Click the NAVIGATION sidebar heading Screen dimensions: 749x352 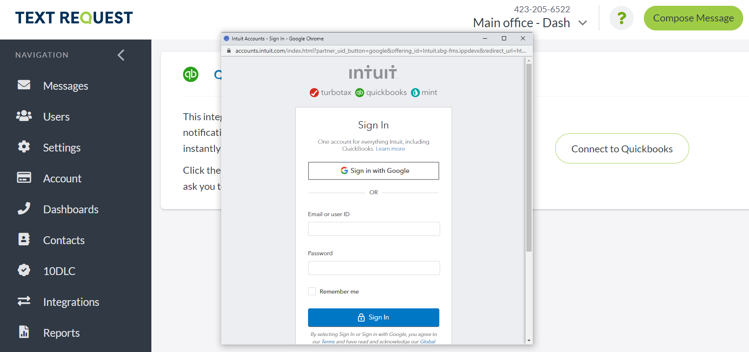tap(42, 55)
